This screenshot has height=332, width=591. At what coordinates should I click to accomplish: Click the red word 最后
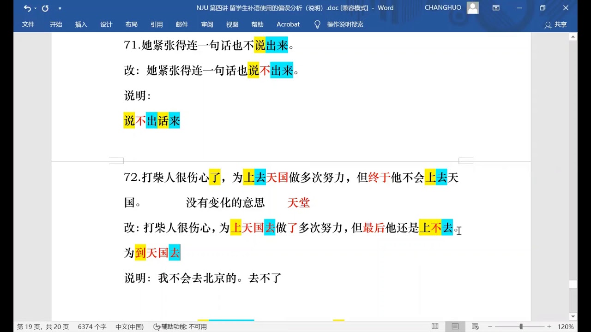(x=374, y=227)
